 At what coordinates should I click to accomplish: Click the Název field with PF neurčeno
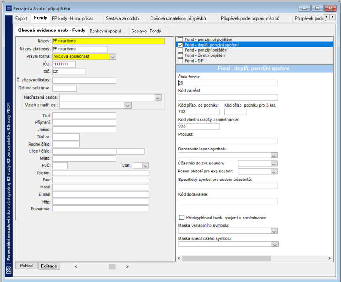(x=108, y=41)
